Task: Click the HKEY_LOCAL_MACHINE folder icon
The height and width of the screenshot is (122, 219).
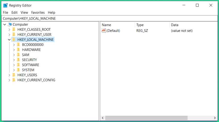Action: pyautogui.click(x=14, y=40)
